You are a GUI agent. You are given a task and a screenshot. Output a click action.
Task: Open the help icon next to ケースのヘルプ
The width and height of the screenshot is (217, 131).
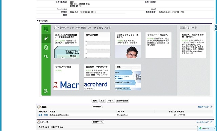pos(211,122)
